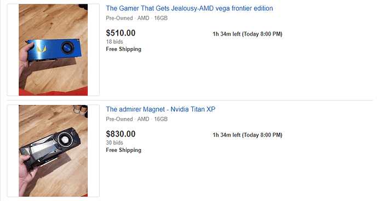This screenshot has height=201, width=378.
Task: Click the time left text for the Vega listing
Action: (x=247, y=34)
